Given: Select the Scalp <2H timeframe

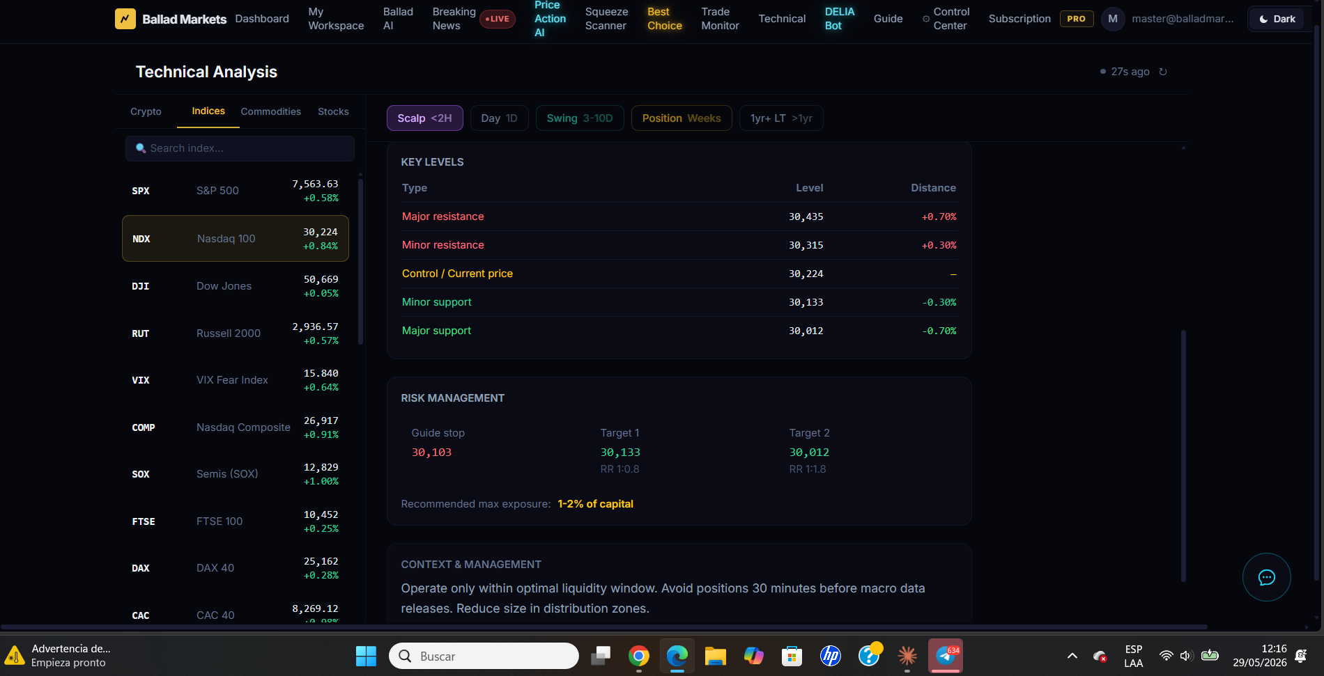Looking at the screenshot, I should pos(424,118).
